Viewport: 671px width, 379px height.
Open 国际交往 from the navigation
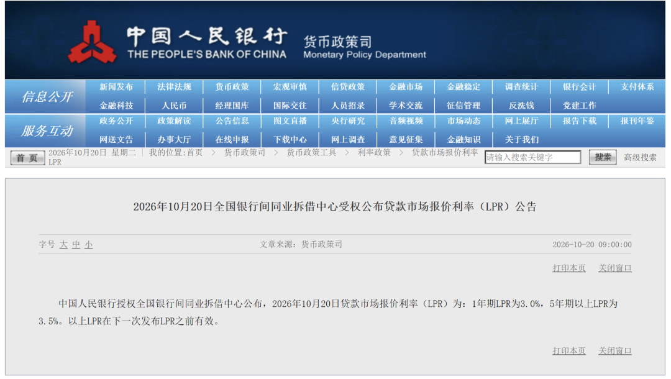point(290,105)
